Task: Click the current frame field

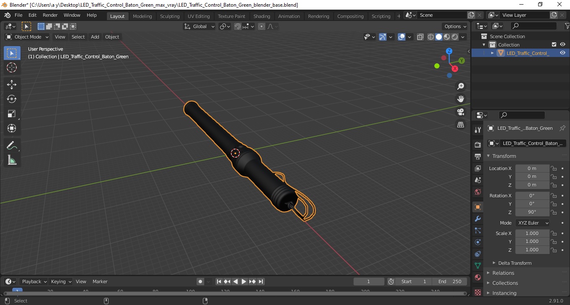Action: pos(369,282)
